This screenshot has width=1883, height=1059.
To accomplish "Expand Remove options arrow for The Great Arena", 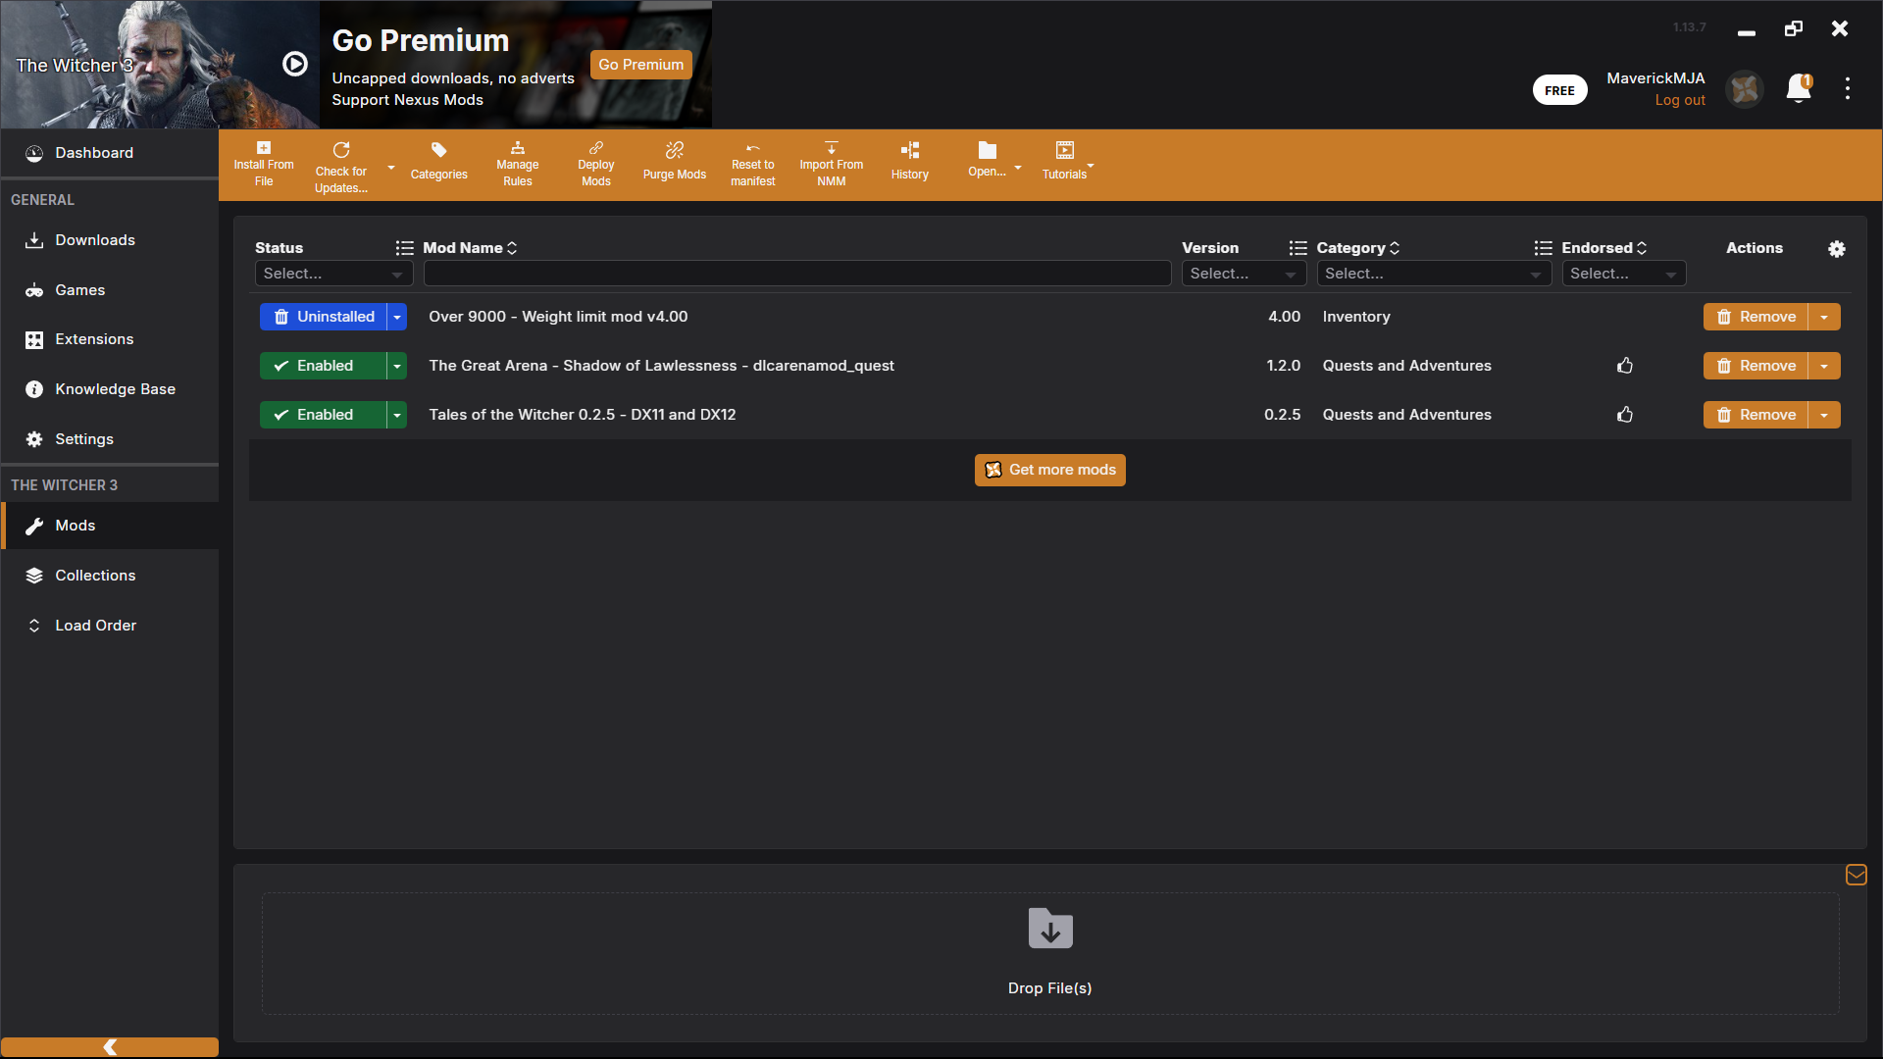I will coord(1824,366).
